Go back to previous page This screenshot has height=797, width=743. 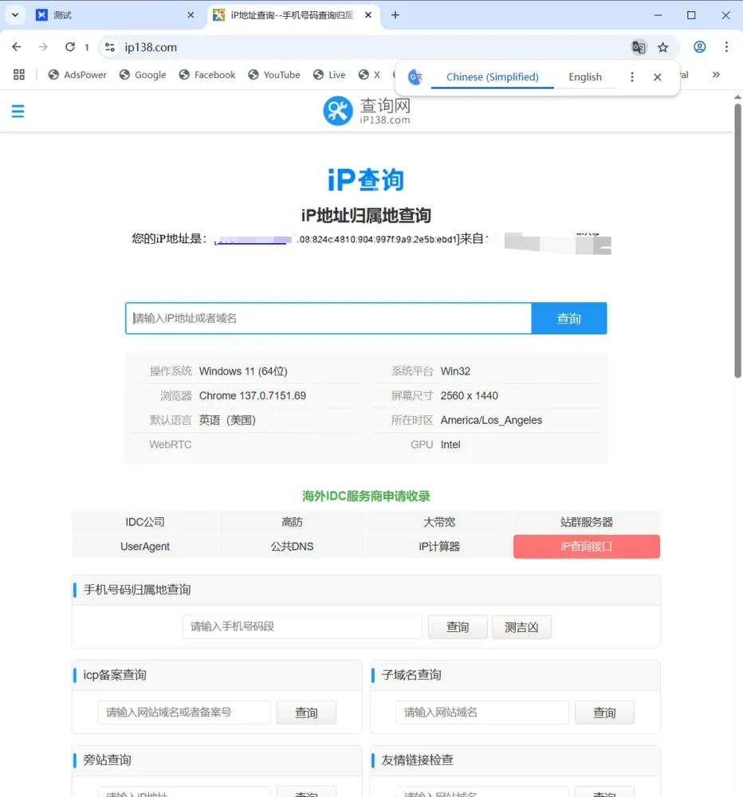pos(17,47)
